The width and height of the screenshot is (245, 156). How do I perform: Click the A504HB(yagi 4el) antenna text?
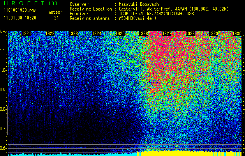click(137, 18)
